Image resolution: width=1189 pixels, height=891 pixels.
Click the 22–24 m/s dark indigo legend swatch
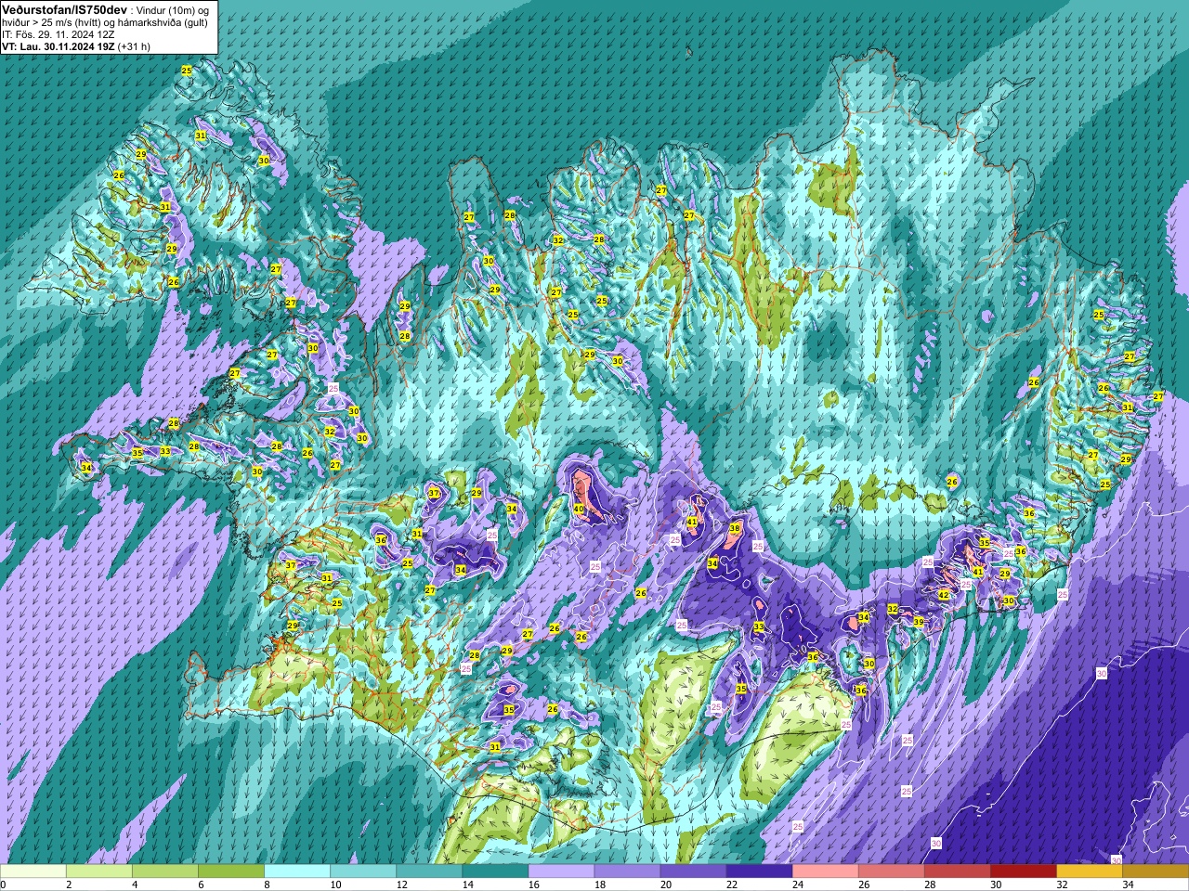(759, 872)
